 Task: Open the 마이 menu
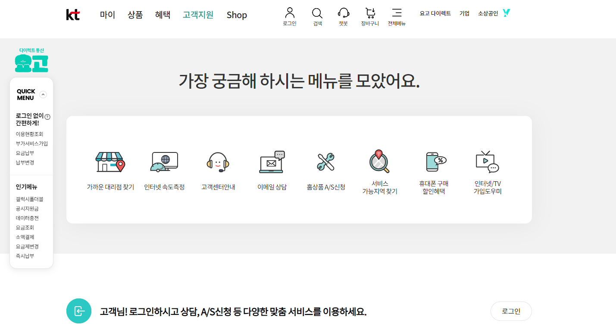(x=107, y=15)
